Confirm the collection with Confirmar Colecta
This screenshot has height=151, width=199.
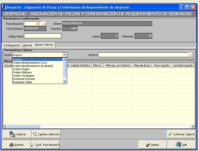click(x=181, y=134)
